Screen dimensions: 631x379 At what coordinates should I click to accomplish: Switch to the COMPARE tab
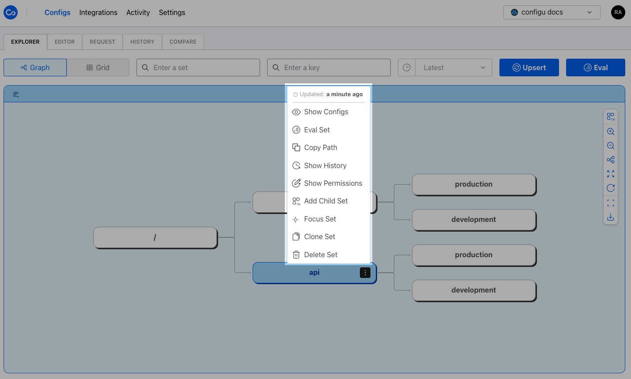(183, 42)
